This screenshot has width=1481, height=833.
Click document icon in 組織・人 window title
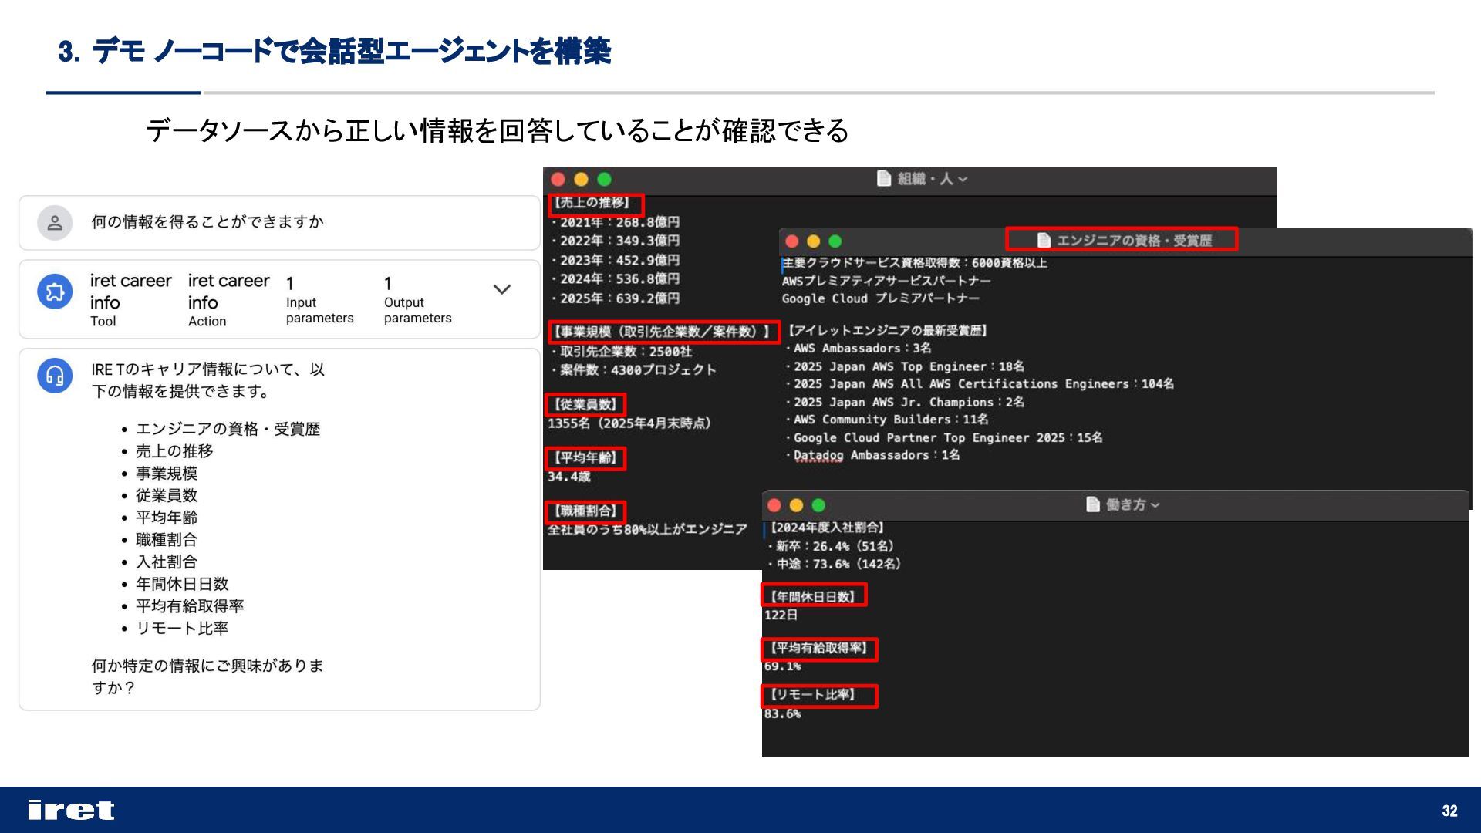(x=884, y=178)
